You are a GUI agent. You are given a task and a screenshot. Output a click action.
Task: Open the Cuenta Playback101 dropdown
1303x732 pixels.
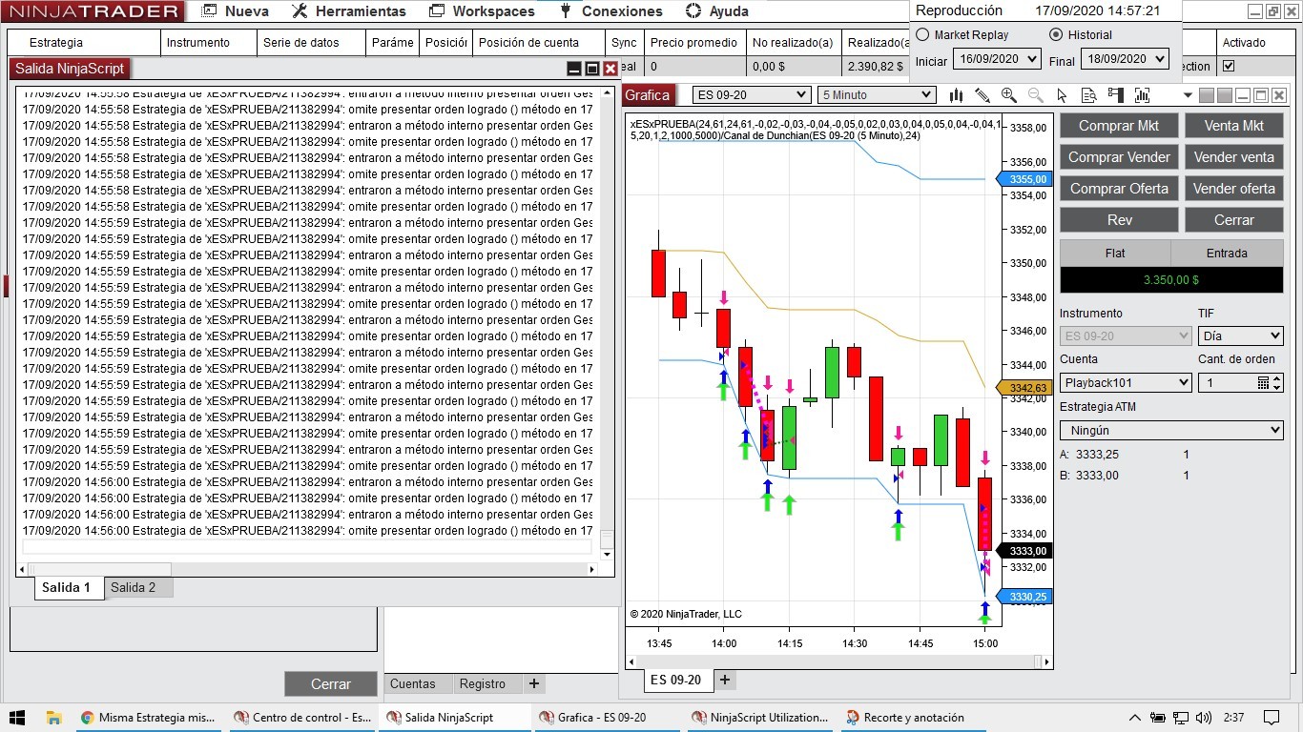click(x=1126, y=382)
